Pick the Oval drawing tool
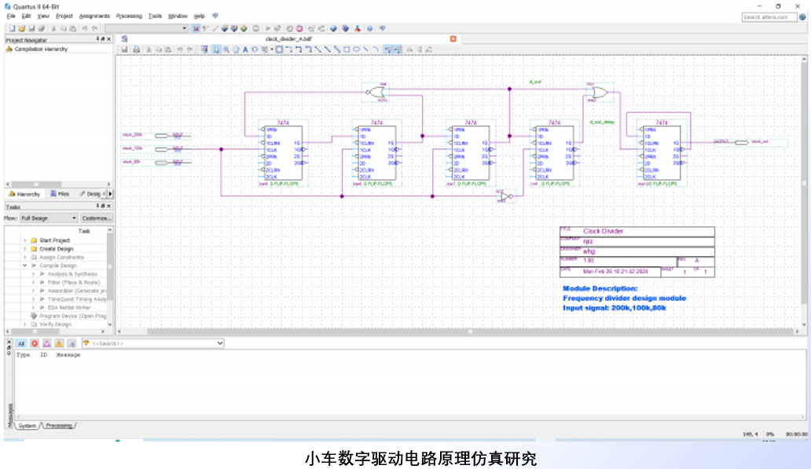The image size is (811, 469). (x=356, y=49)
